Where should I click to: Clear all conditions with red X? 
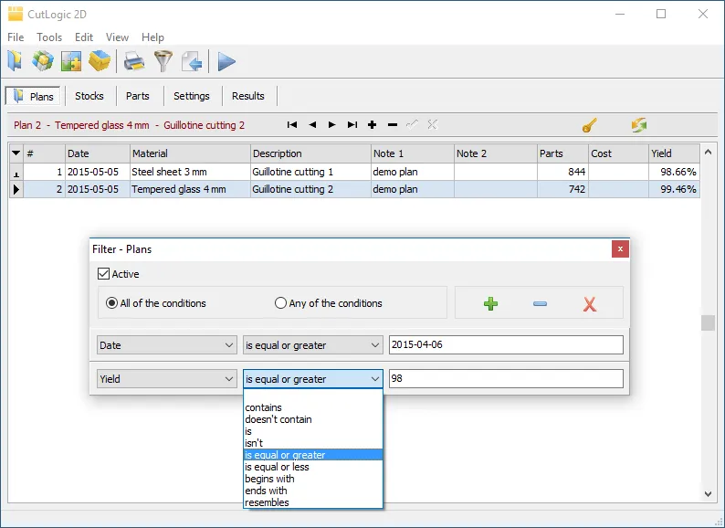[x=589, y=303]
